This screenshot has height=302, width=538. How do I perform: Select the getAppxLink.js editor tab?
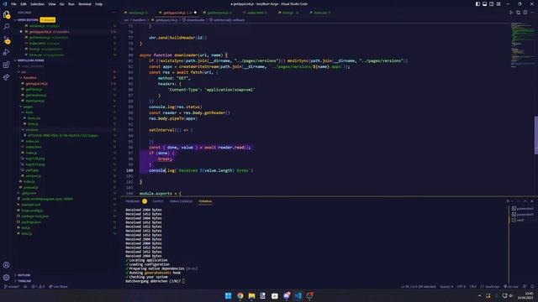(177, 13)
